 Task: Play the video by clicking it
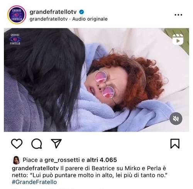tap(96, 80)
